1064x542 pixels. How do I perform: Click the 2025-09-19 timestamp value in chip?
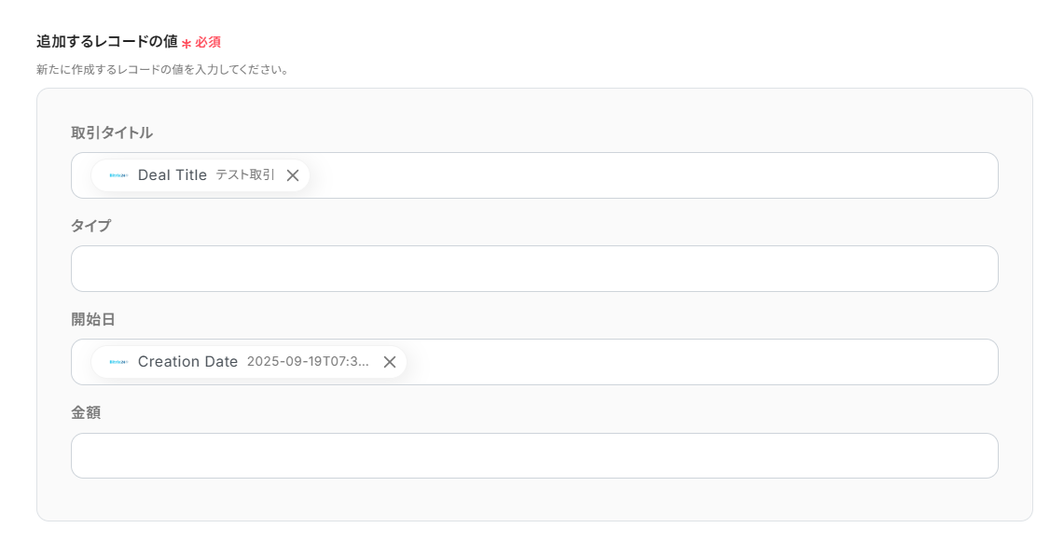coord(308,362)
